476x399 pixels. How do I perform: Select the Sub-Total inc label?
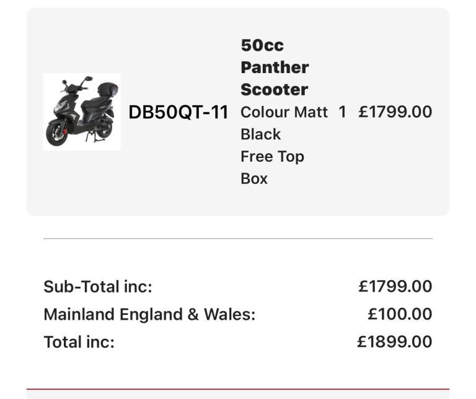pos(98,286)
